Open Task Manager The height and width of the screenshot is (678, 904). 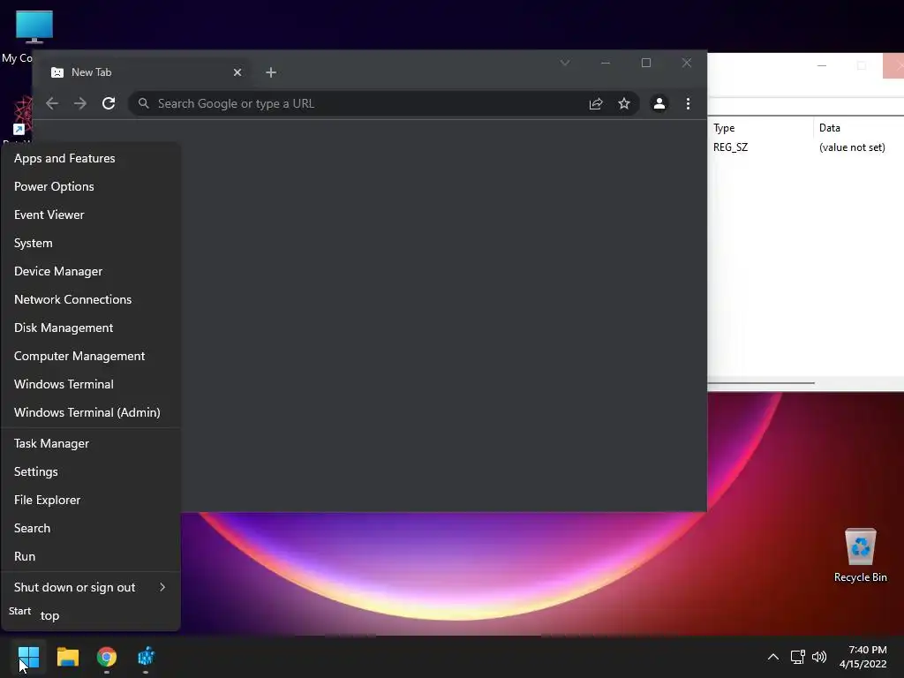tap(91, 443)
